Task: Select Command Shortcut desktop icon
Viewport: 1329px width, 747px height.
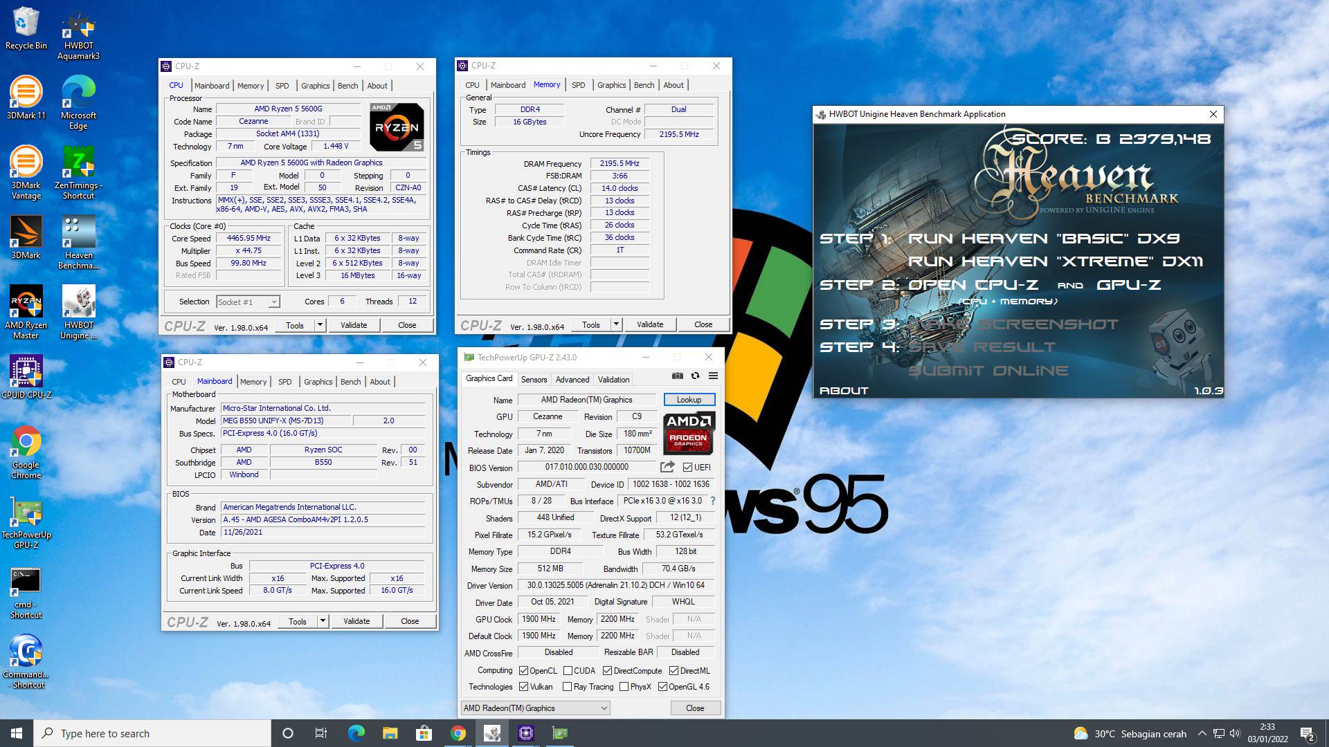Action: click(26, 662)
